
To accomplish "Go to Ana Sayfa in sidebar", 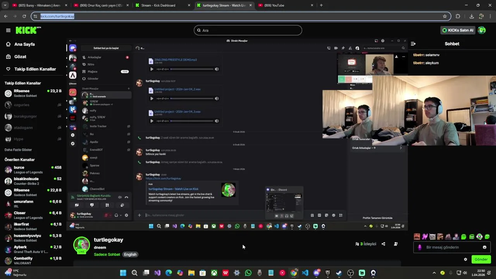I will pos(24,44).
